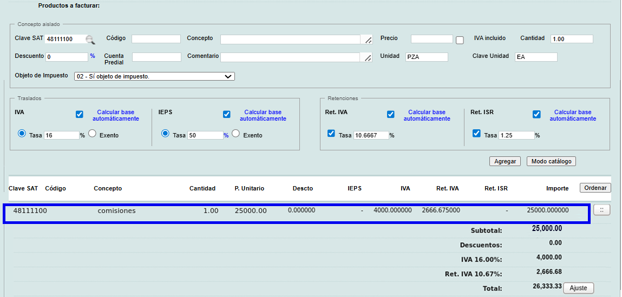Click the Ret. ISR Calcular base automáticamente link
The width and height of the screenshot is (622, 297).
pos(573,115)
